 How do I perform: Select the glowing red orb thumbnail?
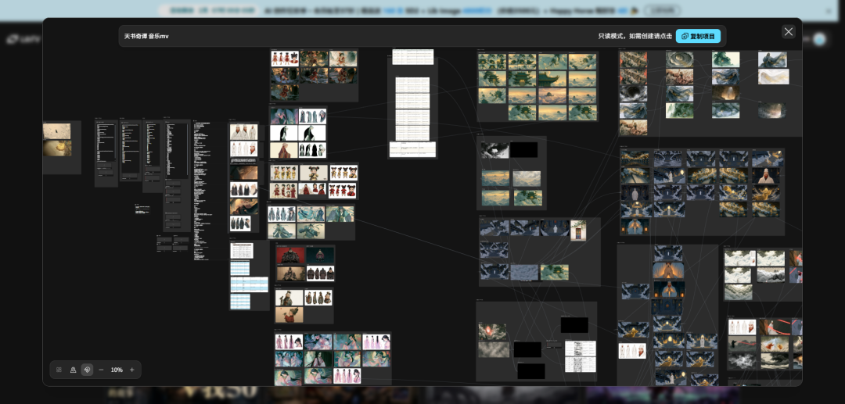point(492,331)
